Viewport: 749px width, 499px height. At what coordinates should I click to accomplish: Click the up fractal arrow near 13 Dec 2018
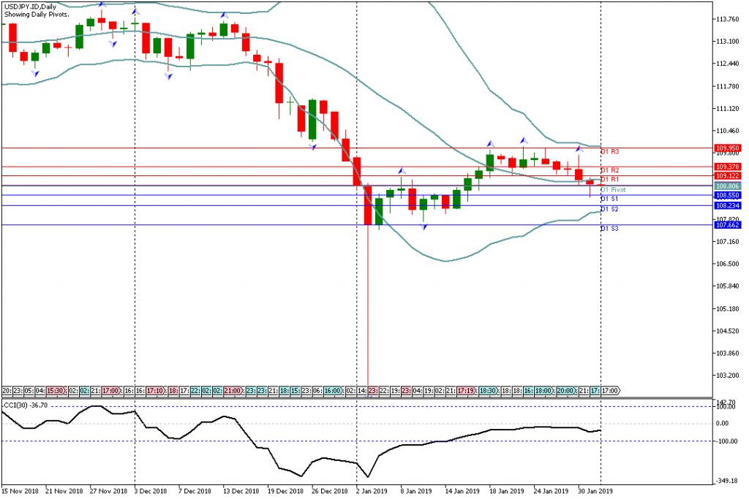(x=223, y=15)
